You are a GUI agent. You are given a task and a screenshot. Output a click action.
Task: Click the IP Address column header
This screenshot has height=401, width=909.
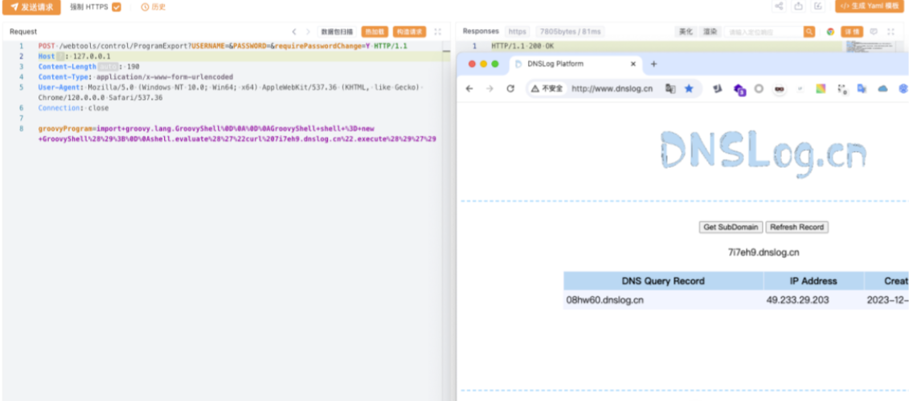[813, 281]
